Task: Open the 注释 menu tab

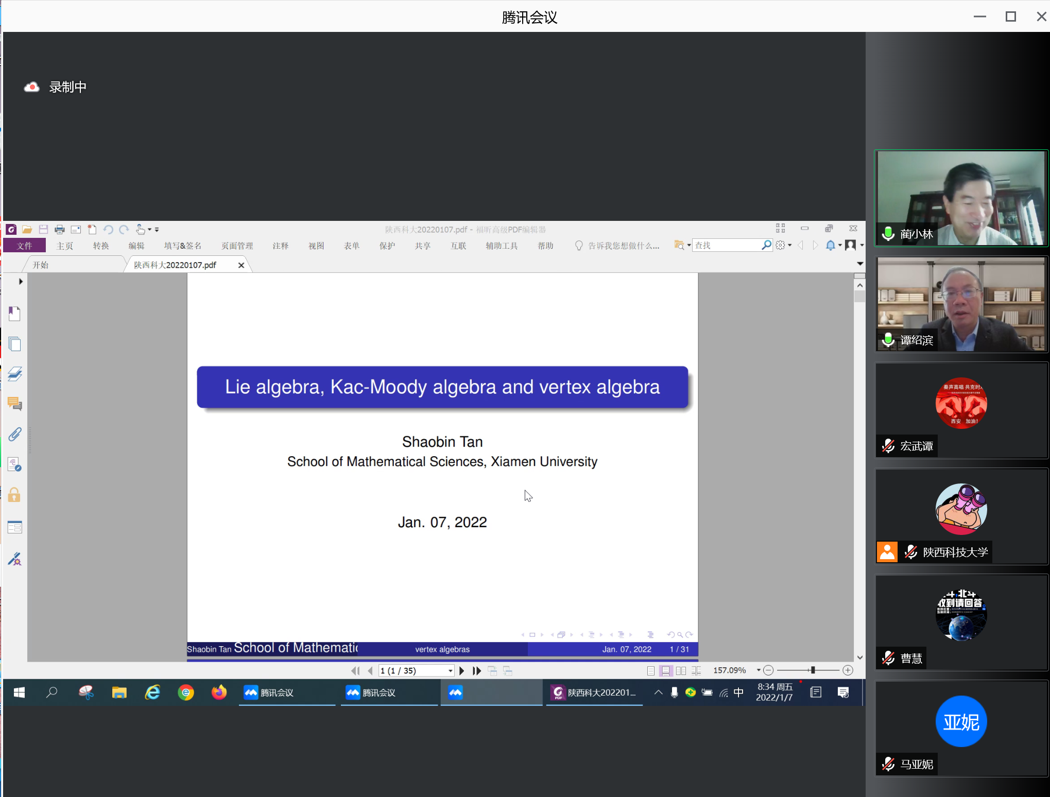Action: (x=280, y=246)
